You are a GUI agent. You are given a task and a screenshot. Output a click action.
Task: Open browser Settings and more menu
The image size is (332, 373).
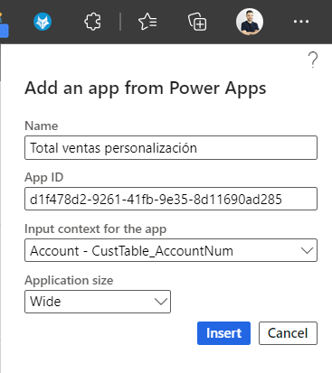point(301,22)
